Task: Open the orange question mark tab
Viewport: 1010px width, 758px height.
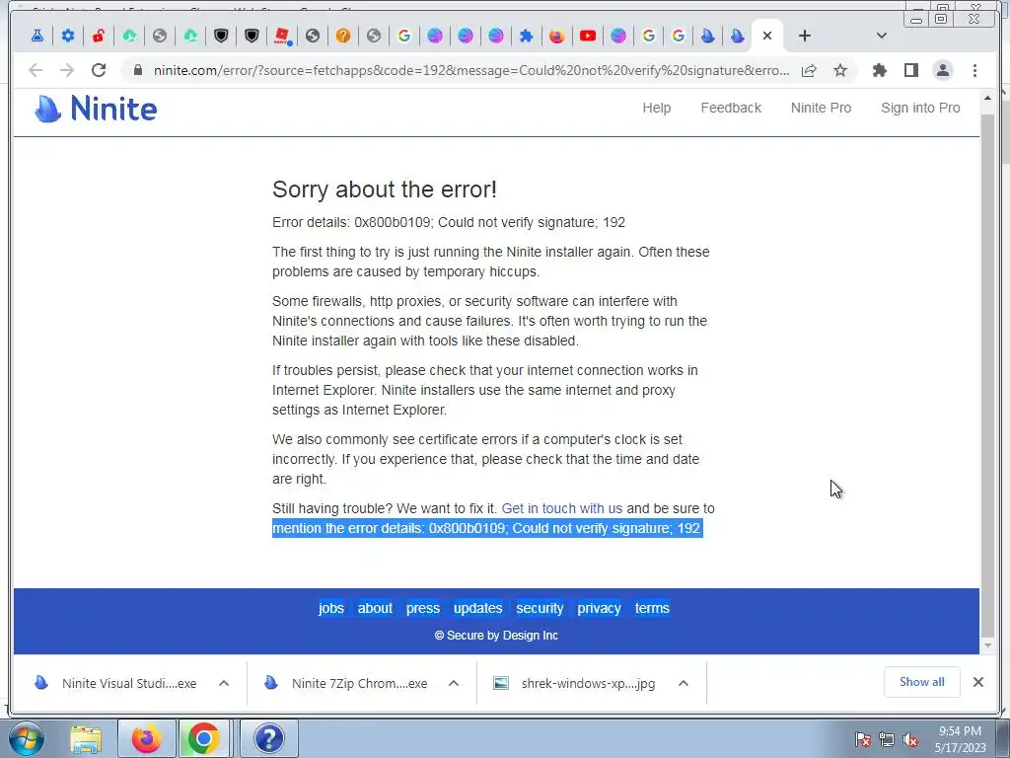Action: pyautogui.click(x=343, y=37)
